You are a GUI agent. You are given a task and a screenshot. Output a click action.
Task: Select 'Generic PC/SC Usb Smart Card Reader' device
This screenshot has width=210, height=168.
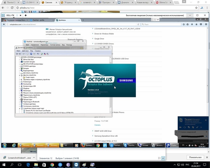[x=38, y=111]
